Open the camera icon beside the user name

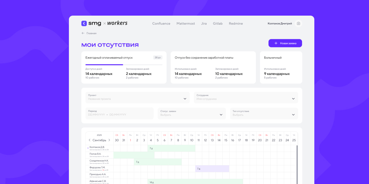tap(298, 24)
